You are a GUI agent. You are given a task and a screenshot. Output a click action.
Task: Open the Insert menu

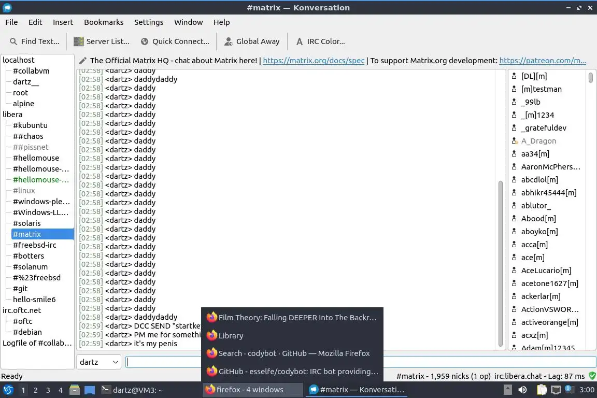point(63,22)
